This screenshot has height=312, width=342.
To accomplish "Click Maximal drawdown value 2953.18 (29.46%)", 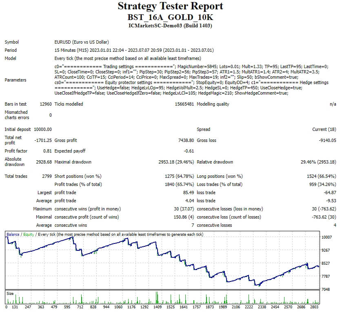I will [x=176, y=162].
